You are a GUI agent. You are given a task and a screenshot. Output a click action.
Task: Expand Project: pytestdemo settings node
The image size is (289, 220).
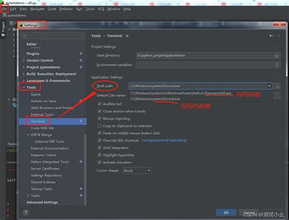pyautogui.click(x=24, y=67)
